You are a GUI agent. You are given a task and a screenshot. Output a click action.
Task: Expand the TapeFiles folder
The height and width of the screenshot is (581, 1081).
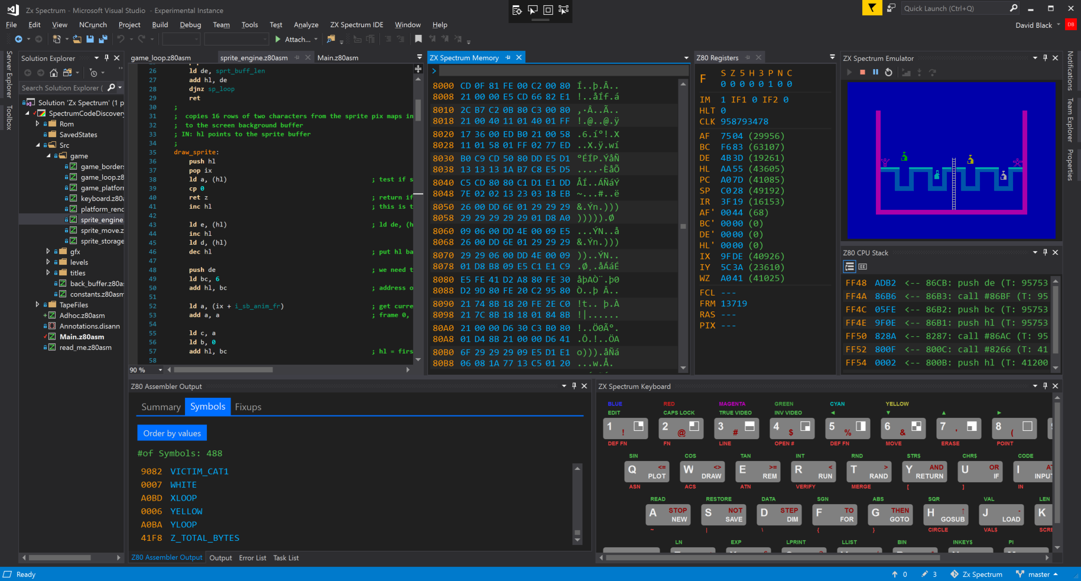37,304
